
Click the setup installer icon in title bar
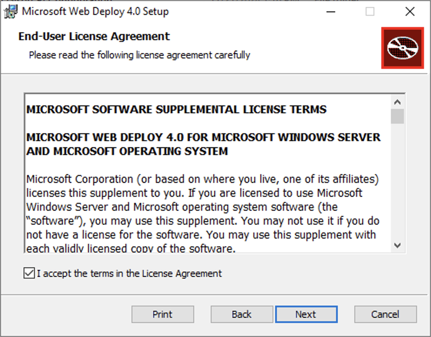11,12
